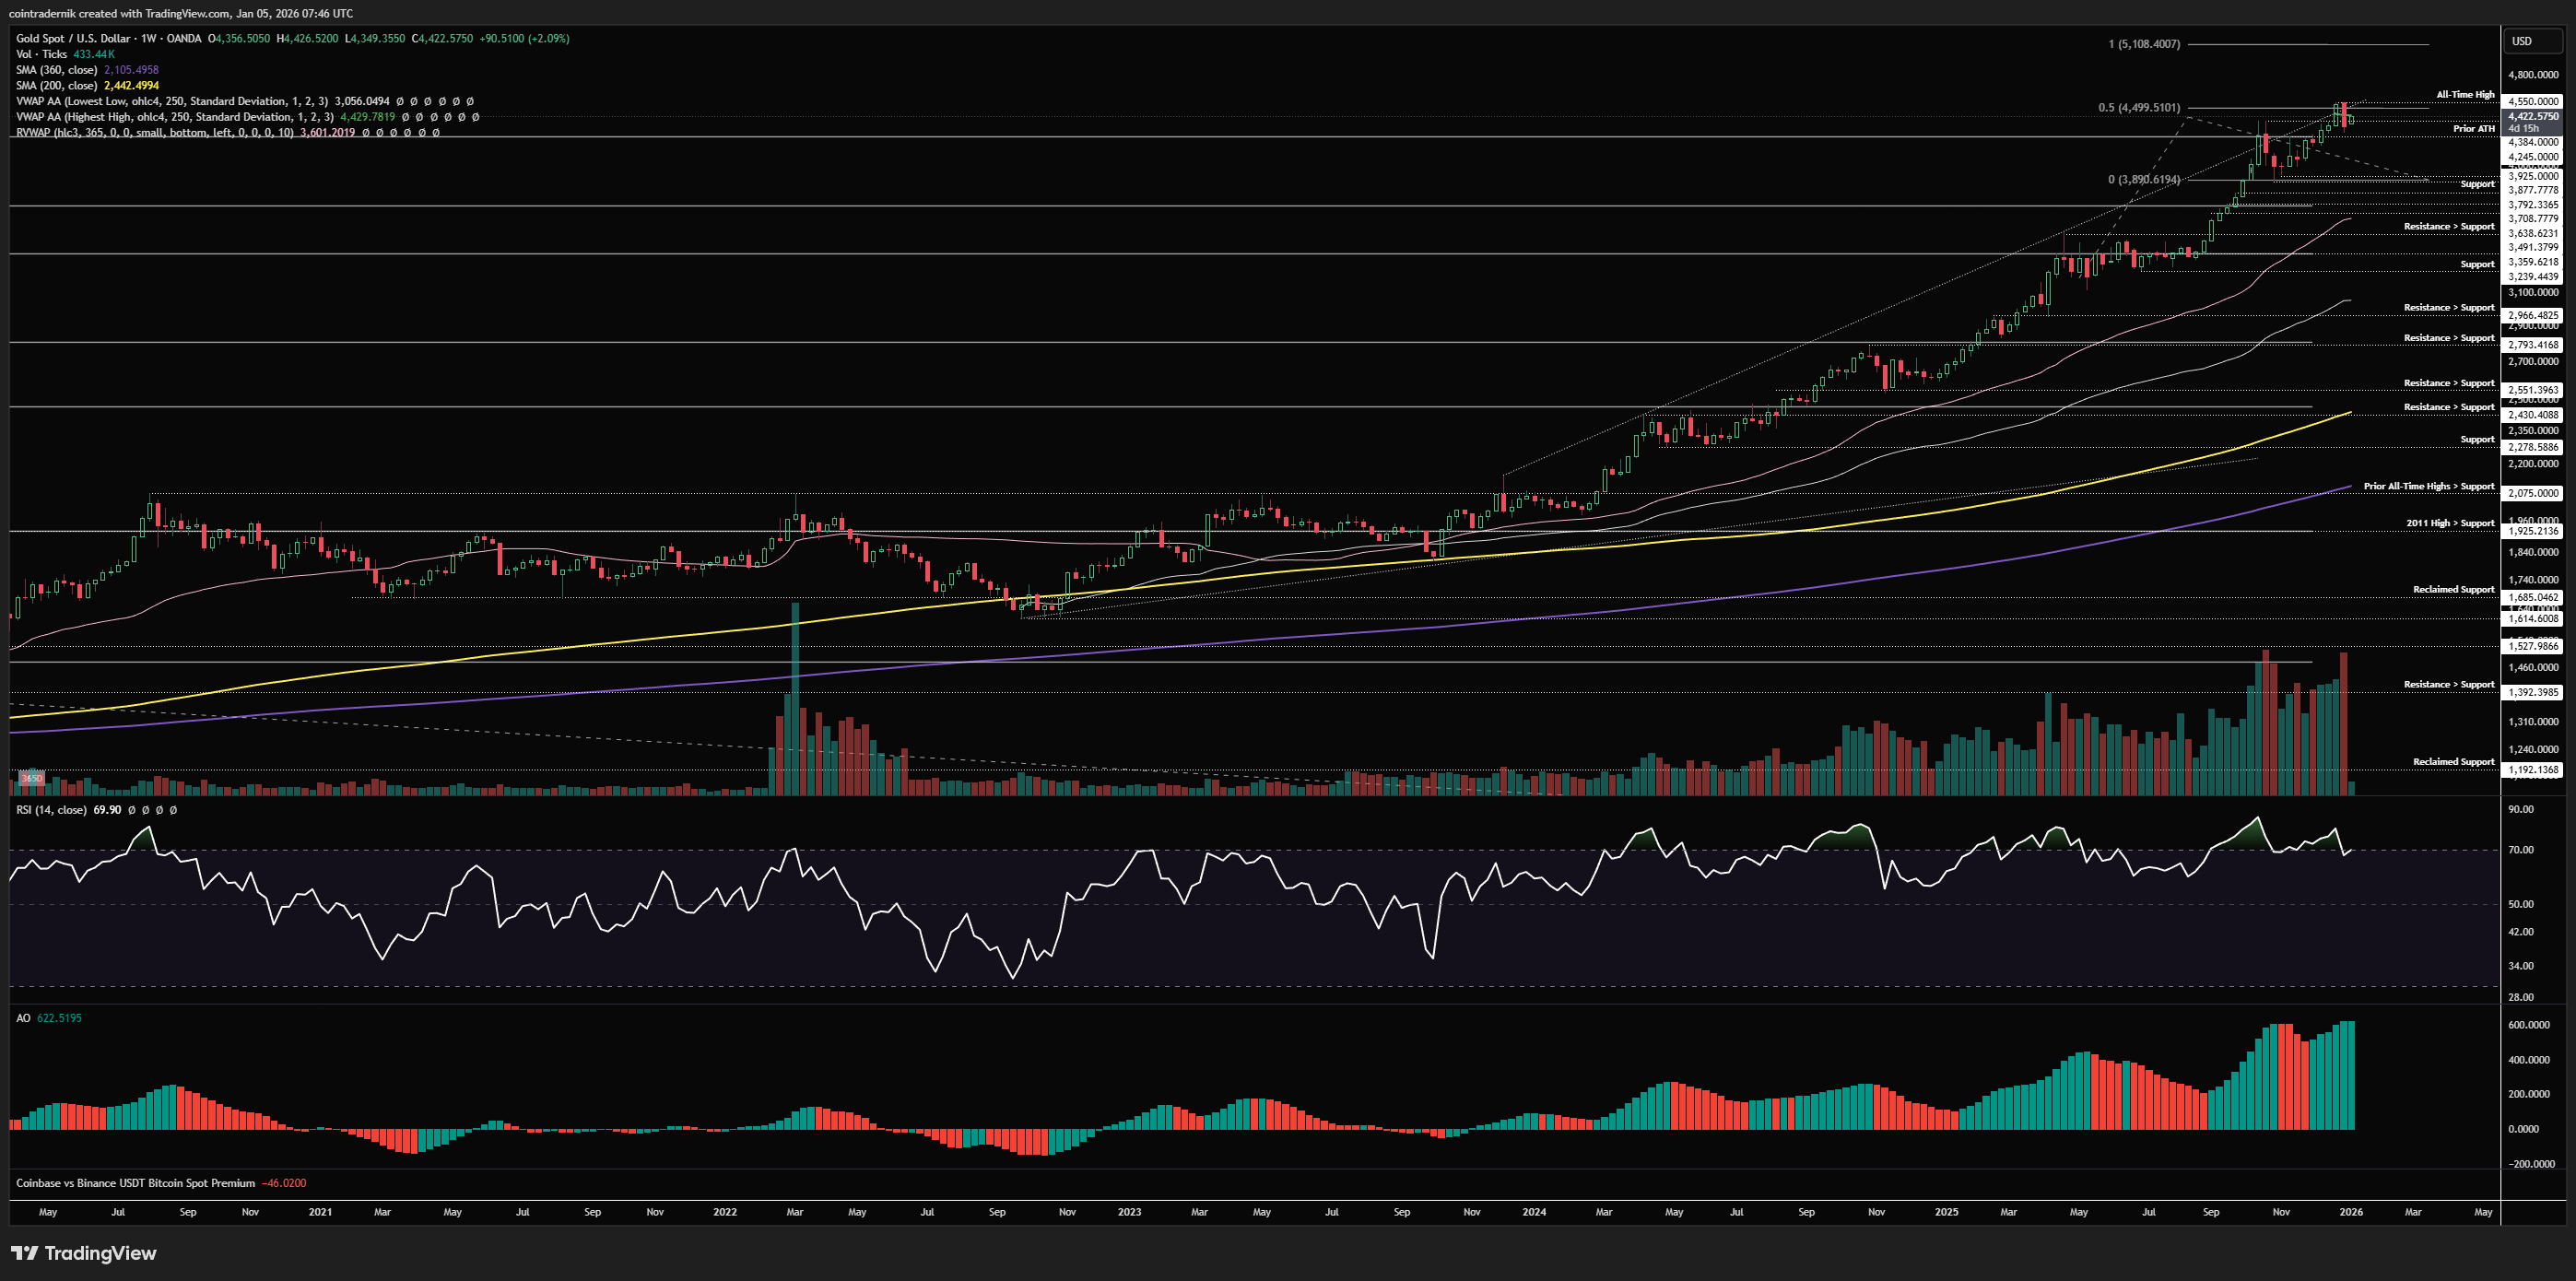The width and height of the screenshot is (2576, 1281).
Task: Click the Vol · Ticks legend entry
Action: pyautogui.click(x=42, y=54)
